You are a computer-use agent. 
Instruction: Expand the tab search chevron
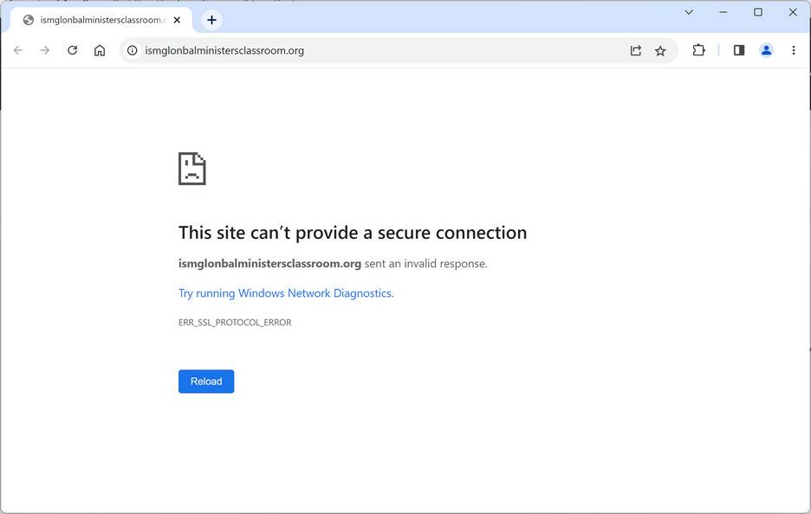pos(689,12)
